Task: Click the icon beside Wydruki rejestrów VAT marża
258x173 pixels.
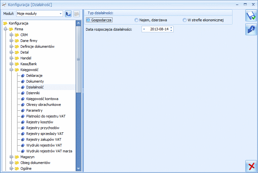Action: [x=23, y=151]
